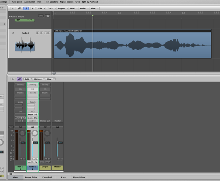Viewport: 220px width, 181px height.
Task: Mute the Audio 1 track in arrange header
Action: click(45, 33)
